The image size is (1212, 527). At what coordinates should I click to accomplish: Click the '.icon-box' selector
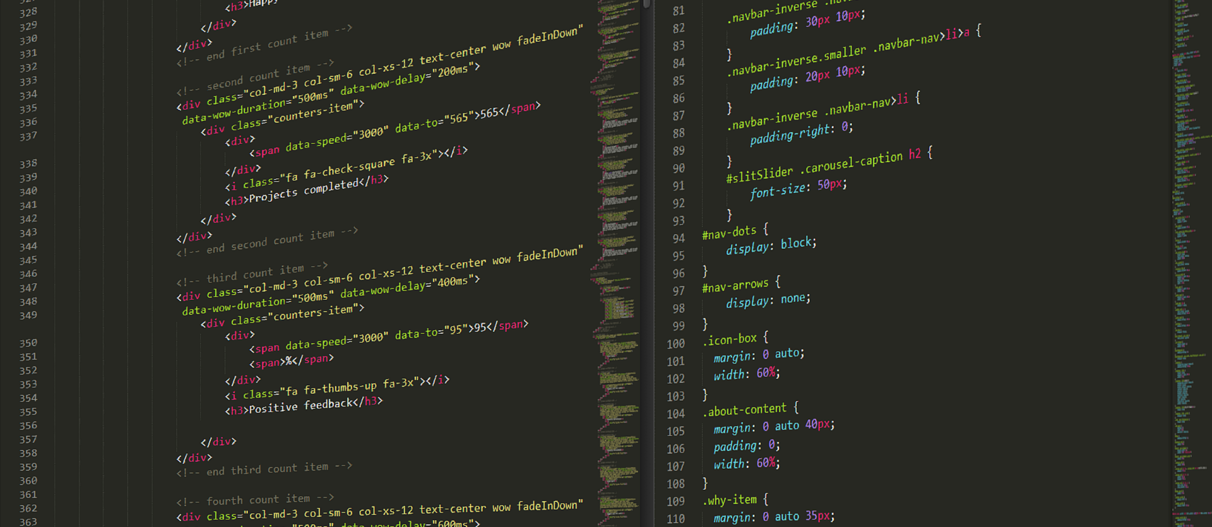coord(730,340)
